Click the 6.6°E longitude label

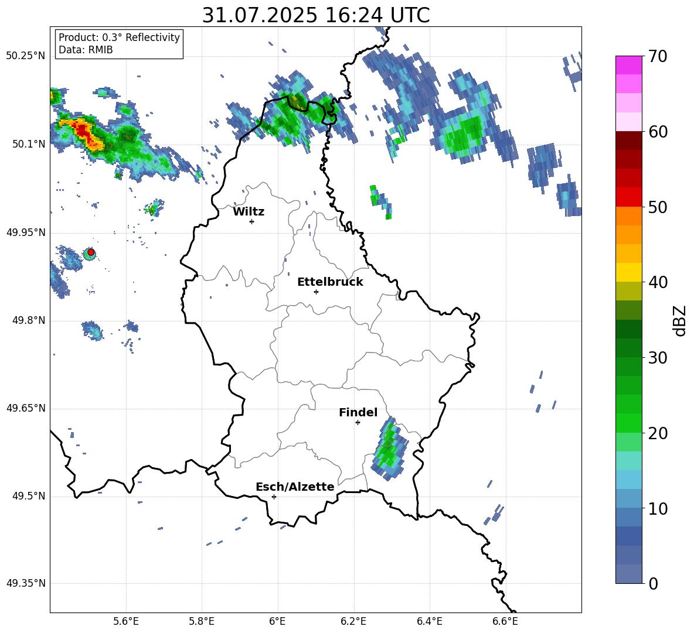tap(505, 621)
